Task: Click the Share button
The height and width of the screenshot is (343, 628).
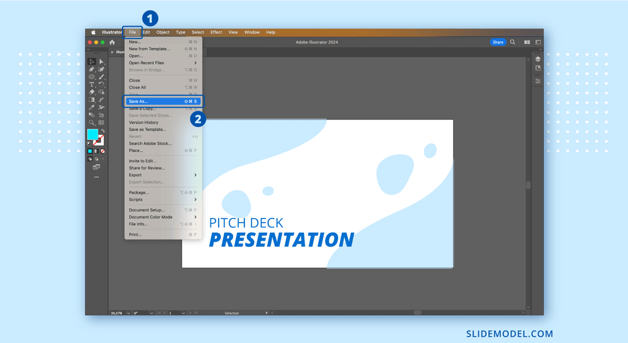Action: 498,42
